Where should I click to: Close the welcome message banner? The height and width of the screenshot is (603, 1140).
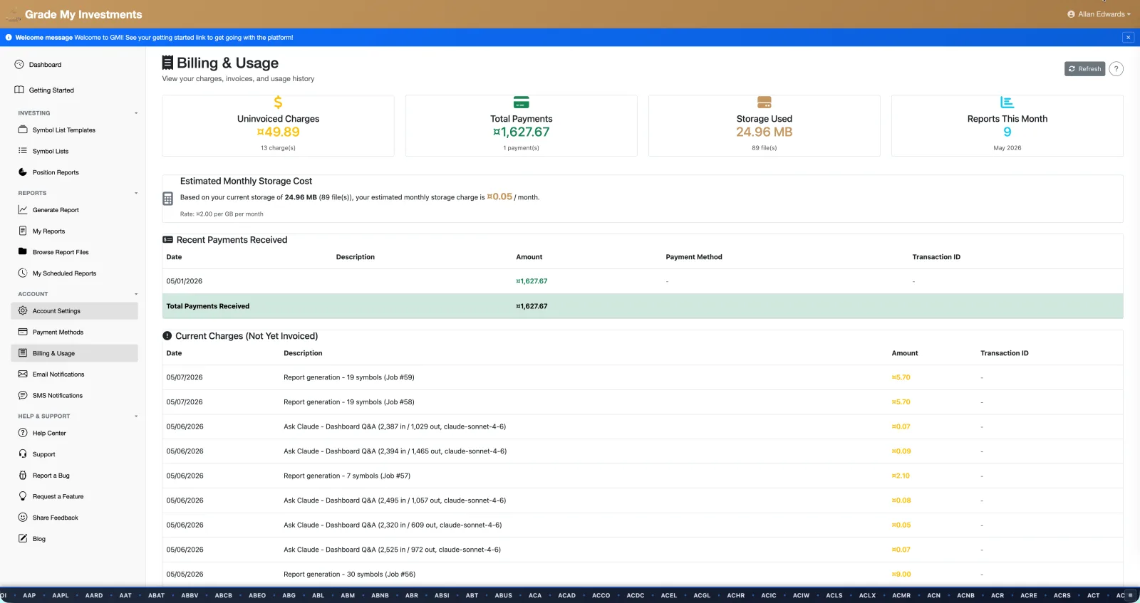tap(1128, 37)
